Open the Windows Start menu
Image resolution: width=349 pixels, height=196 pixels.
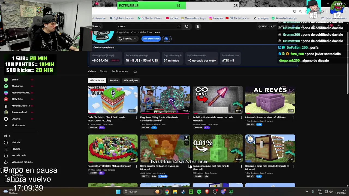tap(118, 192)
